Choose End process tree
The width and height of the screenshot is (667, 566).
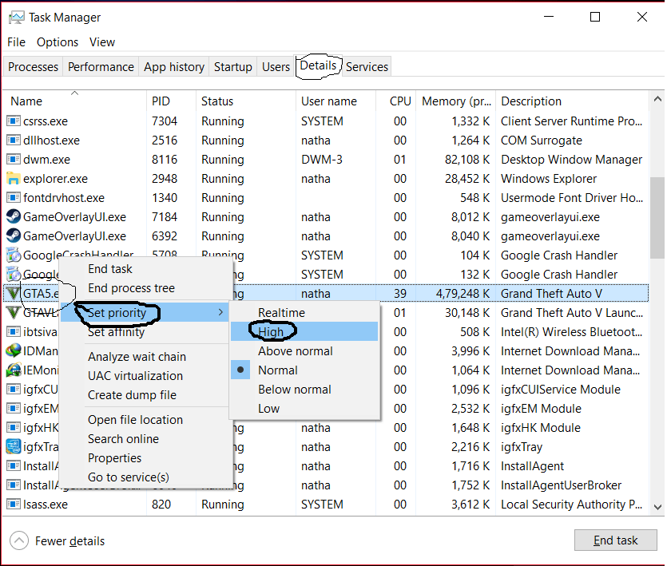tap(146, 288)
